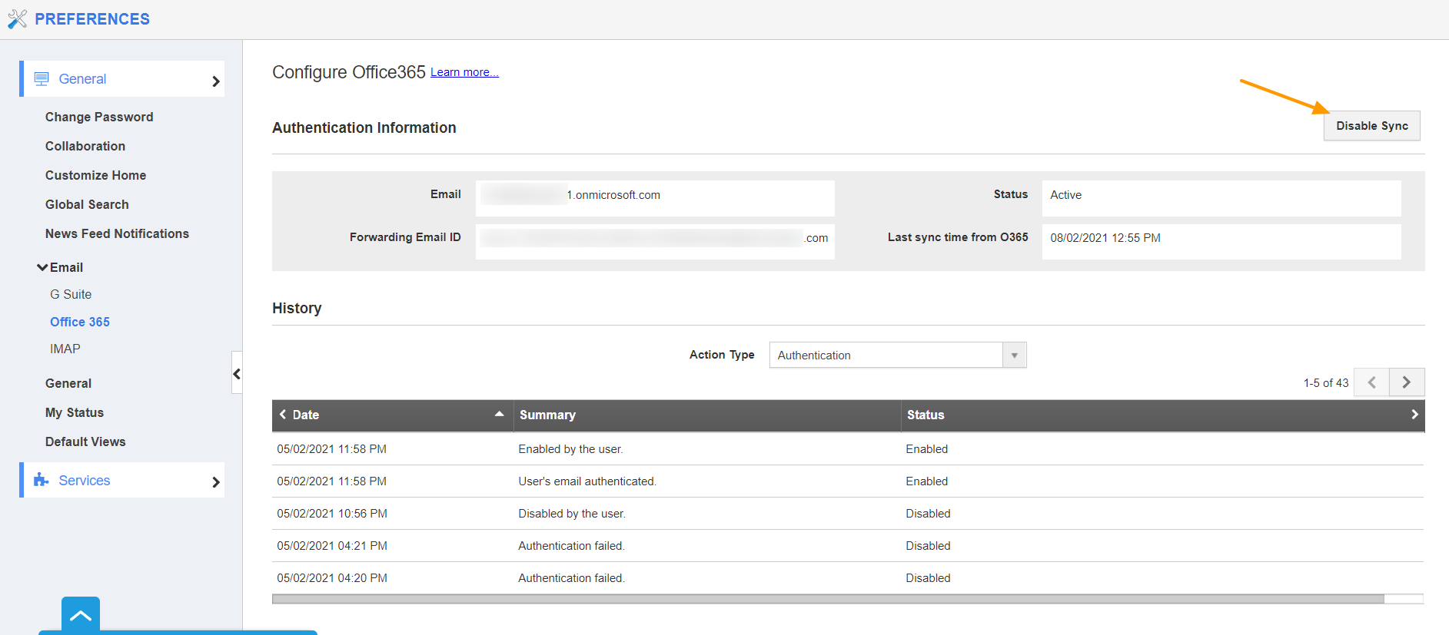Select IMAP email option

65,349
